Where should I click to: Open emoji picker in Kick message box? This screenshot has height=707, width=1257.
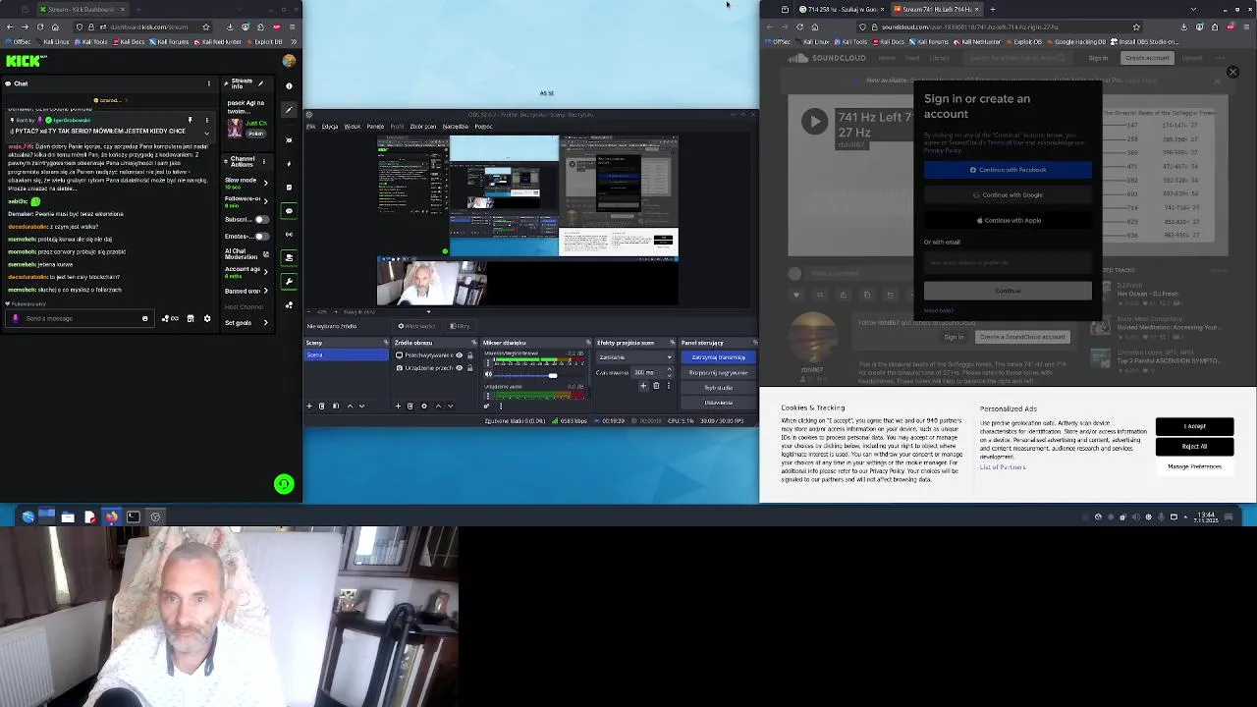tap(145, 318)
